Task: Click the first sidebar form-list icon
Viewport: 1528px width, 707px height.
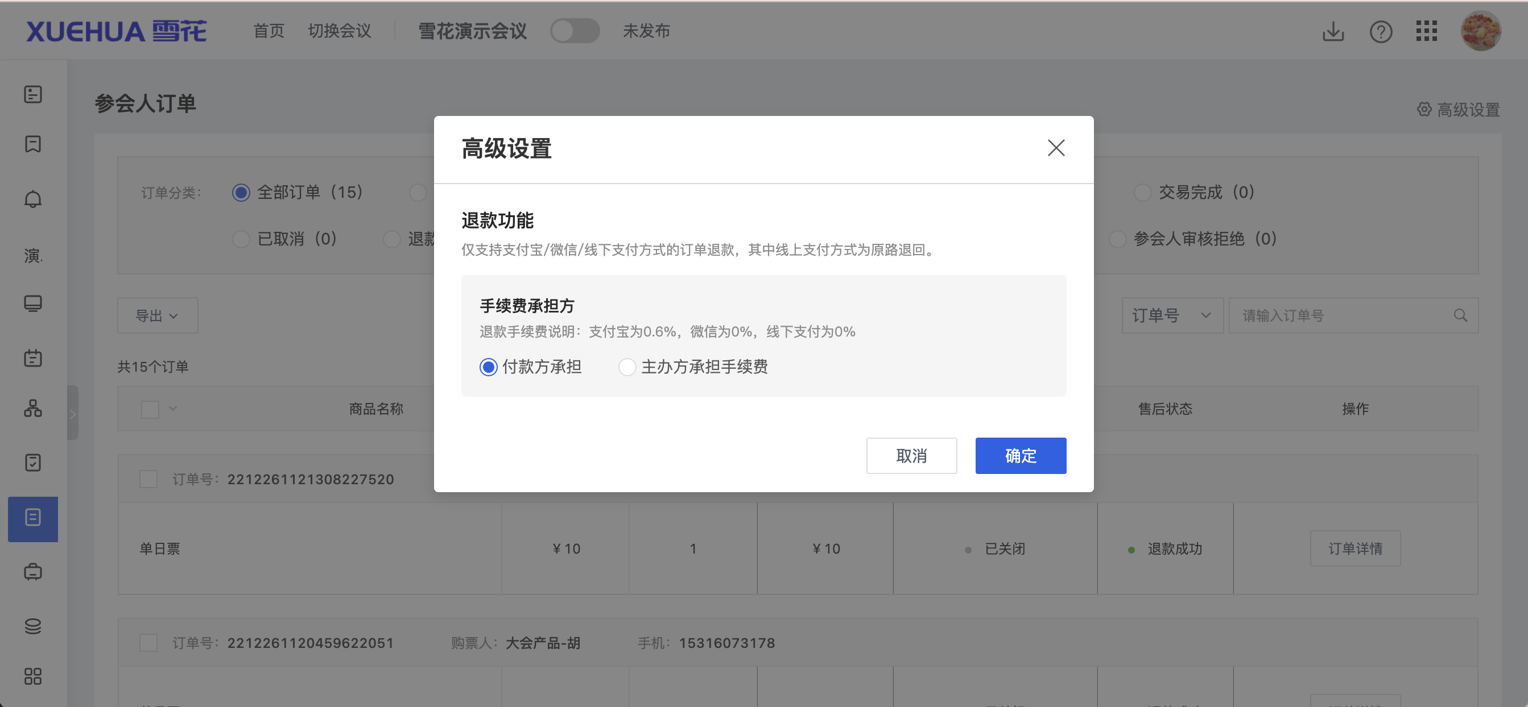Action: (32, 94)
